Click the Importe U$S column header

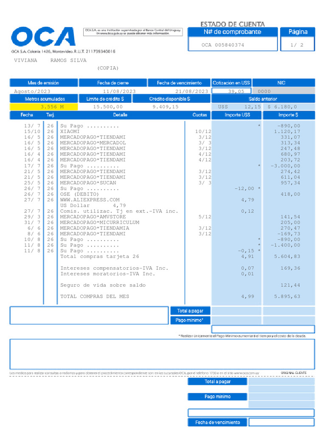click(237, 115)
